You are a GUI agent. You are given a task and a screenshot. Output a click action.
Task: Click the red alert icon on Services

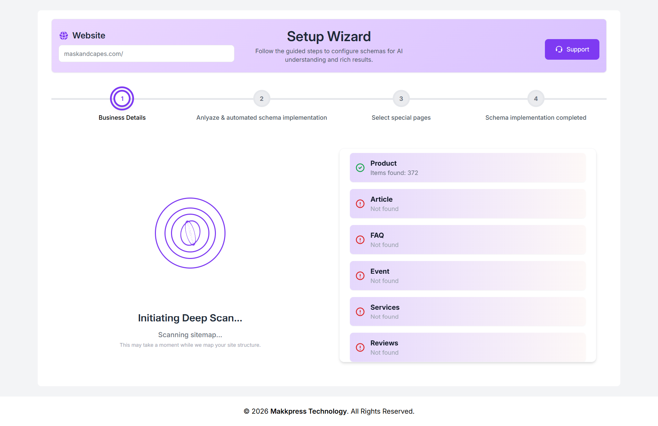tap(360, 312)
